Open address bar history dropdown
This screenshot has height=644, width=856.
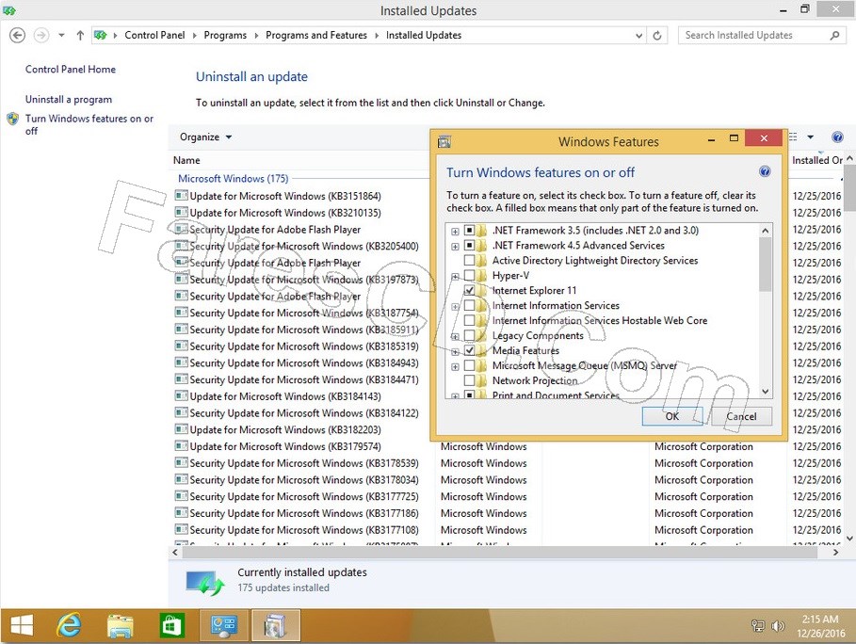(638, 36)
